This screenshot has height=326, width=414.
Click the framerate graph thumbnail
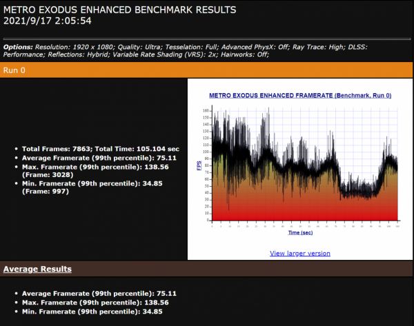tap(302, 165)
